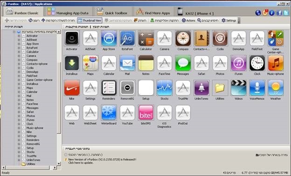Open the Find More Apps tab
291x176 pixels.
[153, 12]
